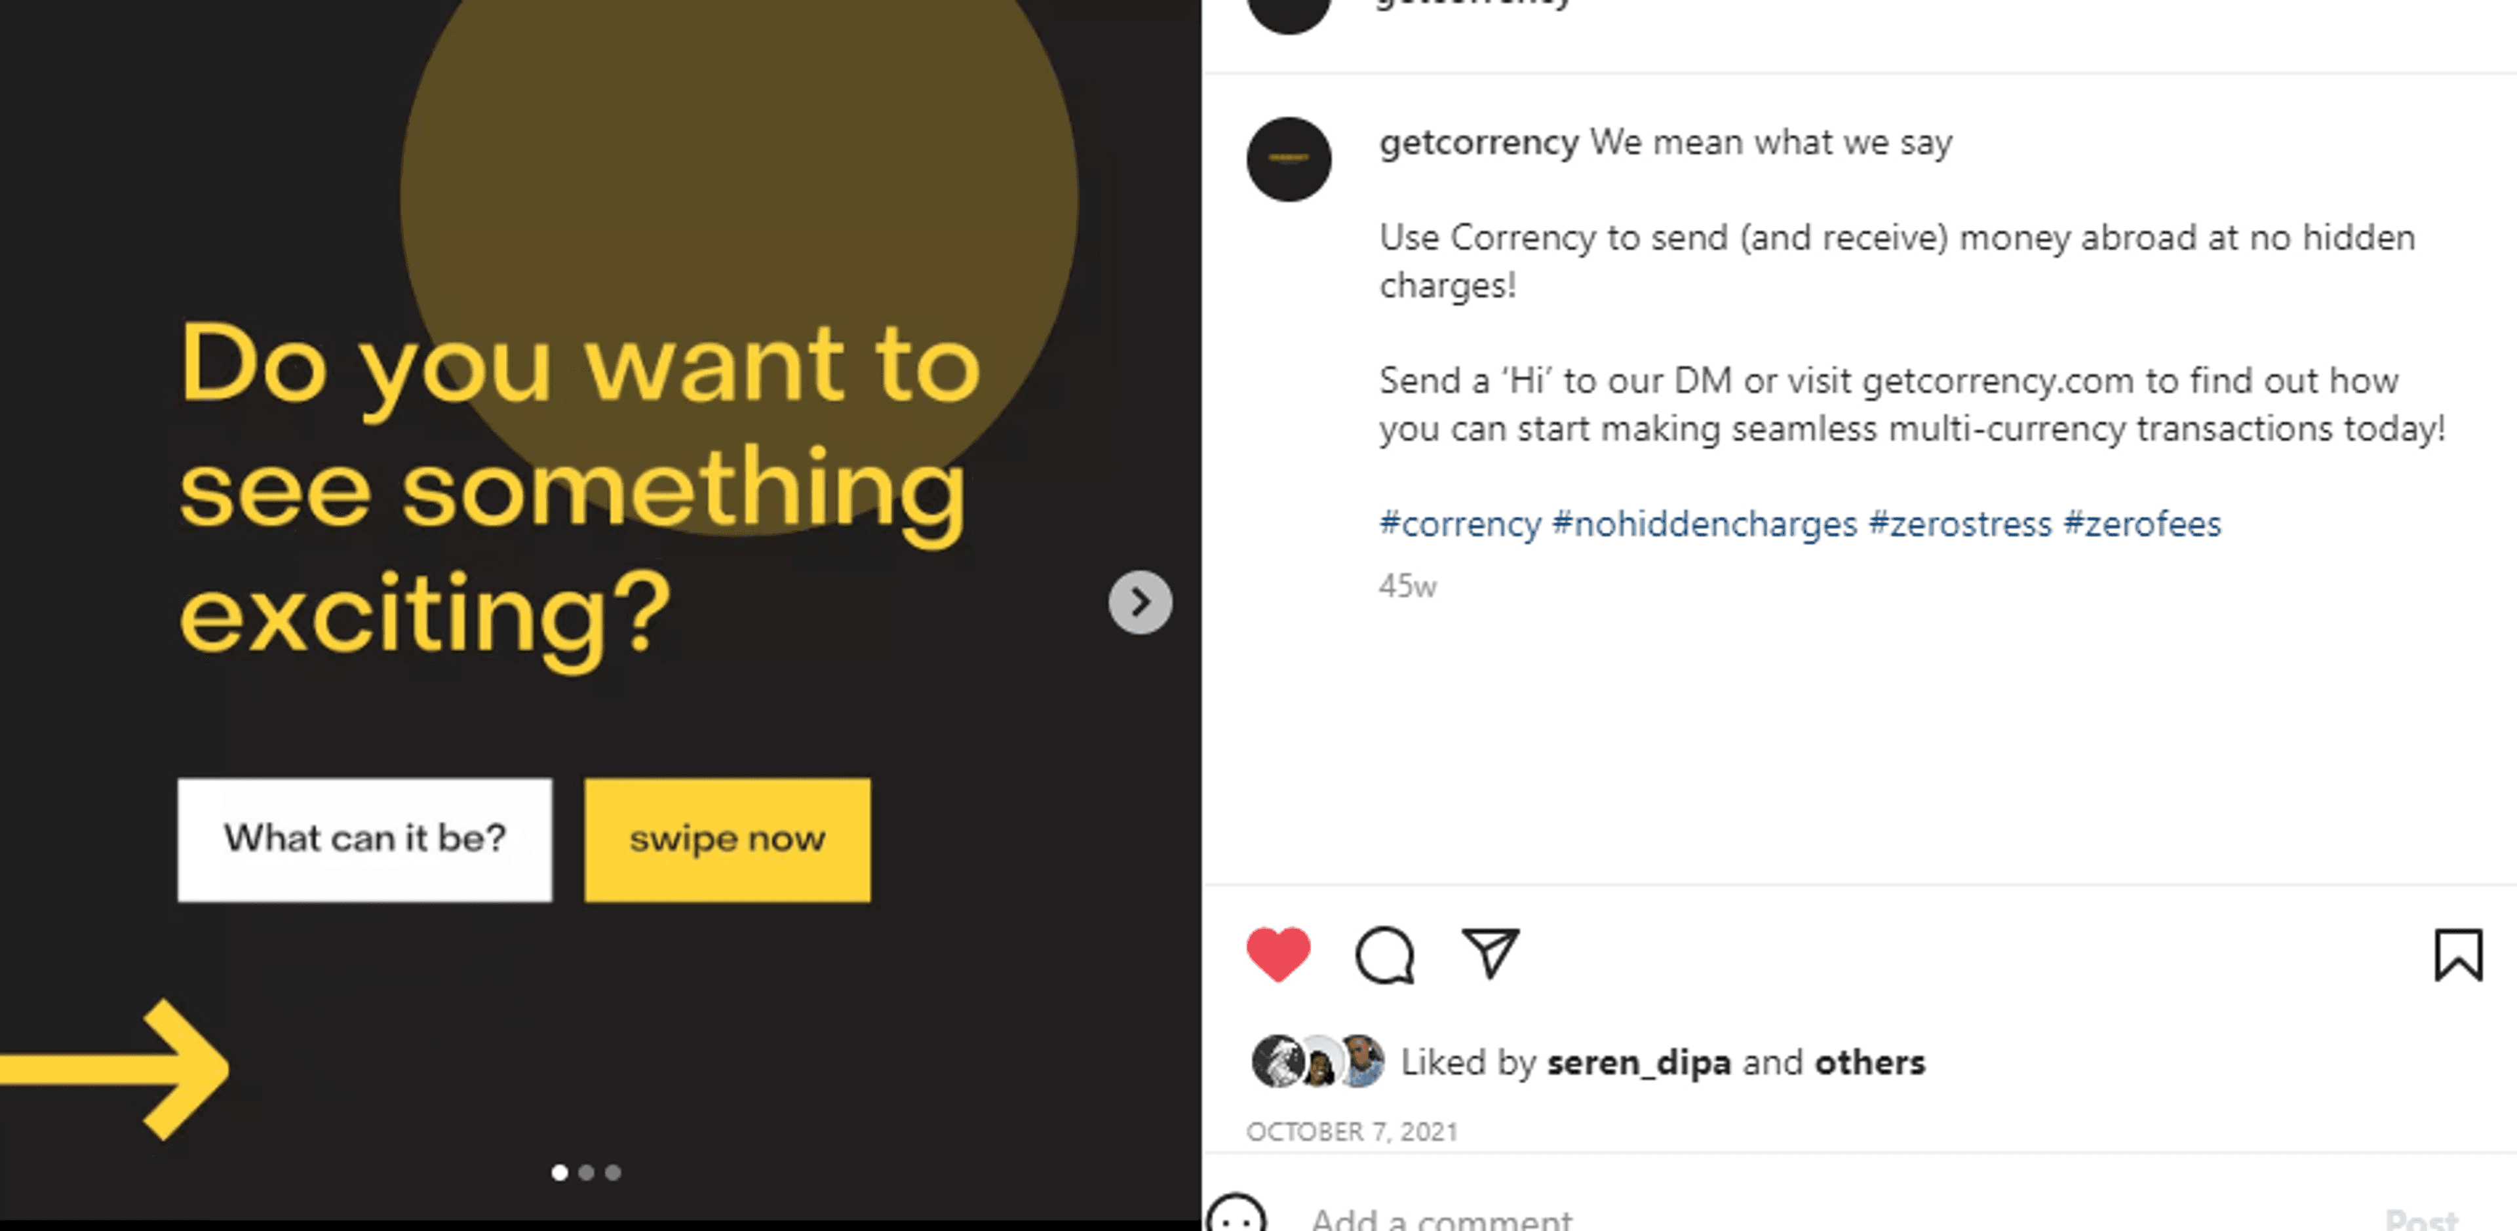This screenshot has width=2517, height=1231.
Task: View the others who liked the post
Action: tap(1869, 1062)
